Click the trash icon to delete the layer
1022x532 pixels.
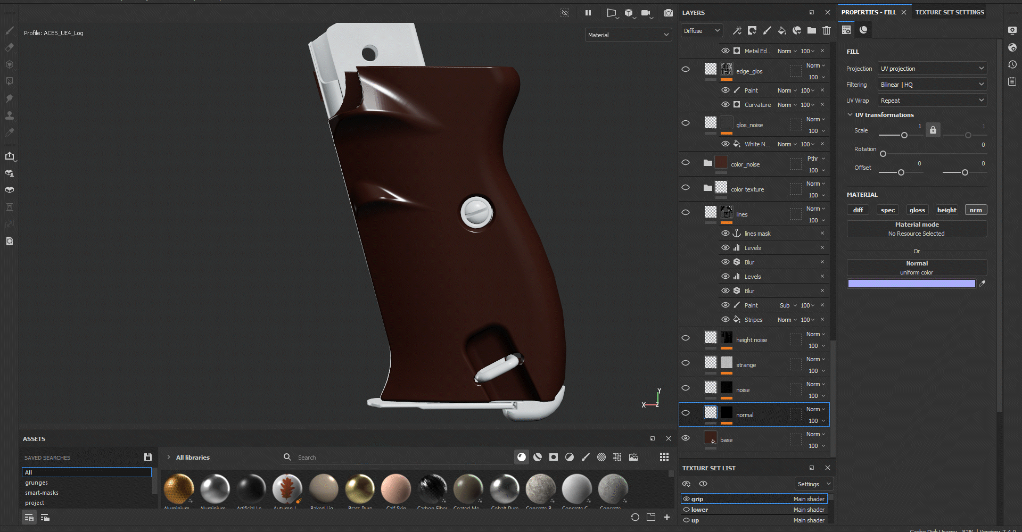826,30
